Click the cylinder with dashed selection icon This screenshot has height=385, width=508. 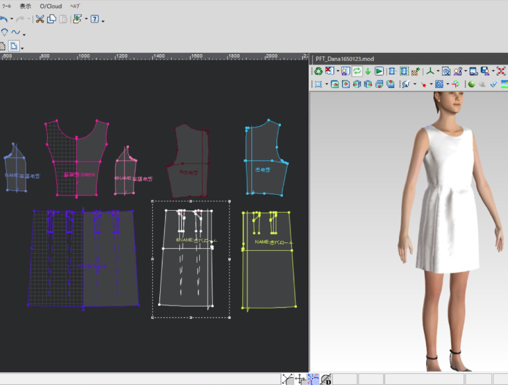point(404,71)
